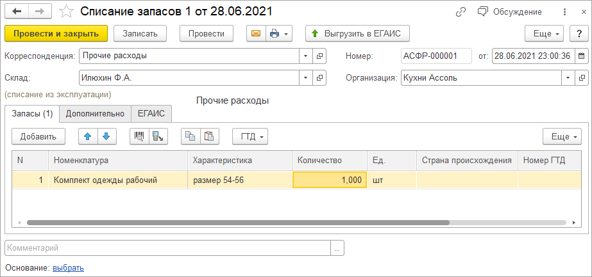Click the horizontal scrollbar thumb in the table

[x=238, y=223]
